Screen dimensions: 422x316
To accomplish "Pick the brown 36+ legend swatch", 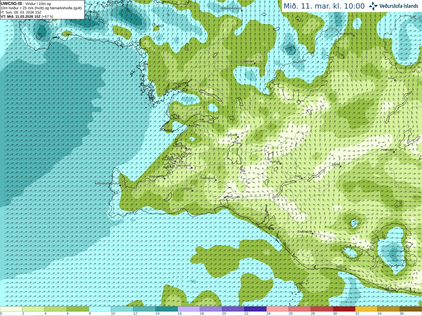I will (x=411, y=309).
